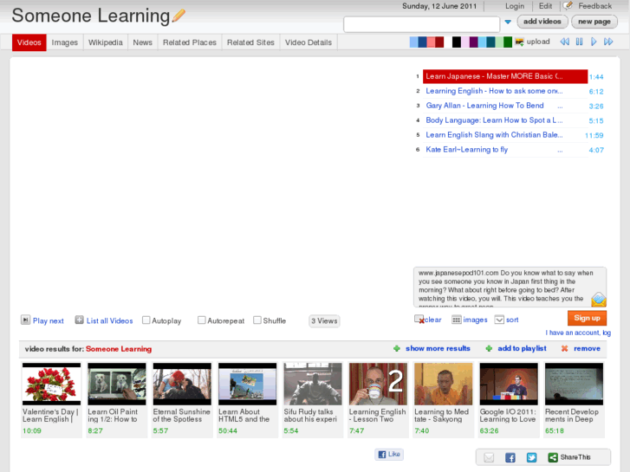Open the search box dropdown arrow
This screenshot has height=472, width=630.
tap(508, 23)
